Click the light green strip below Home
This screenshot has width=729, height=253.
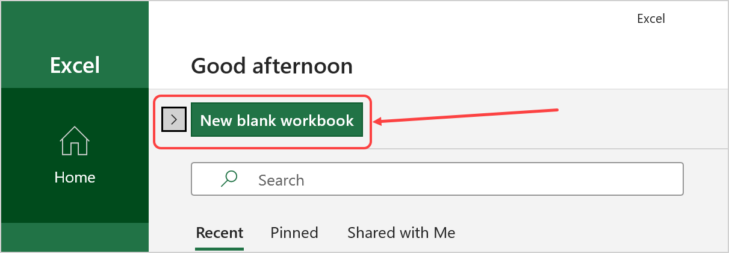click(75, 237)
